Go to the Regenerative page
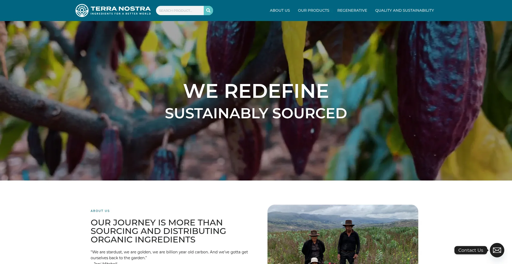512x264 pixels. point(352,10)
